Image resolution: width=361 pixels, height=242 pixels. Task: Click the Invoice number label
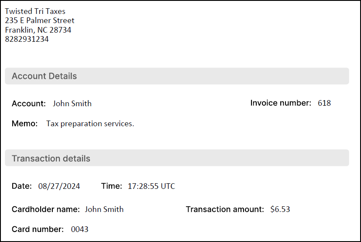click(280, 103)
